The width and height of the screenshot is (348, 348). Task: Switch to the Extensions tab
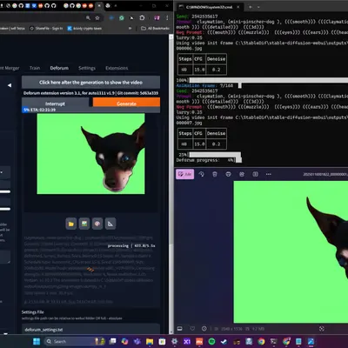117,68
